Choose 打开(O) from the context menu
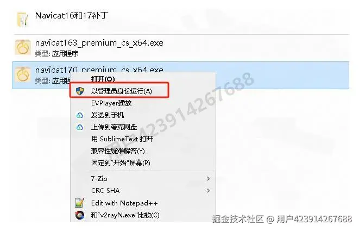359x231 pixels. [x=103, y=79]
